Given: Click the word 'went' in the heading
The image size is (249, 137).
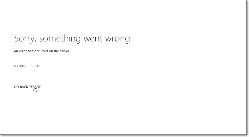Looking at the screenshot, I should pos(93,38).
